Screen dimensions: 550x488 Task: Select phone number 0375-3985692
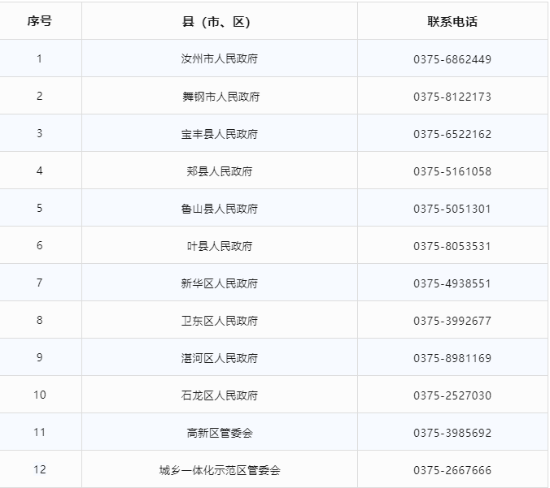[452, 433]
